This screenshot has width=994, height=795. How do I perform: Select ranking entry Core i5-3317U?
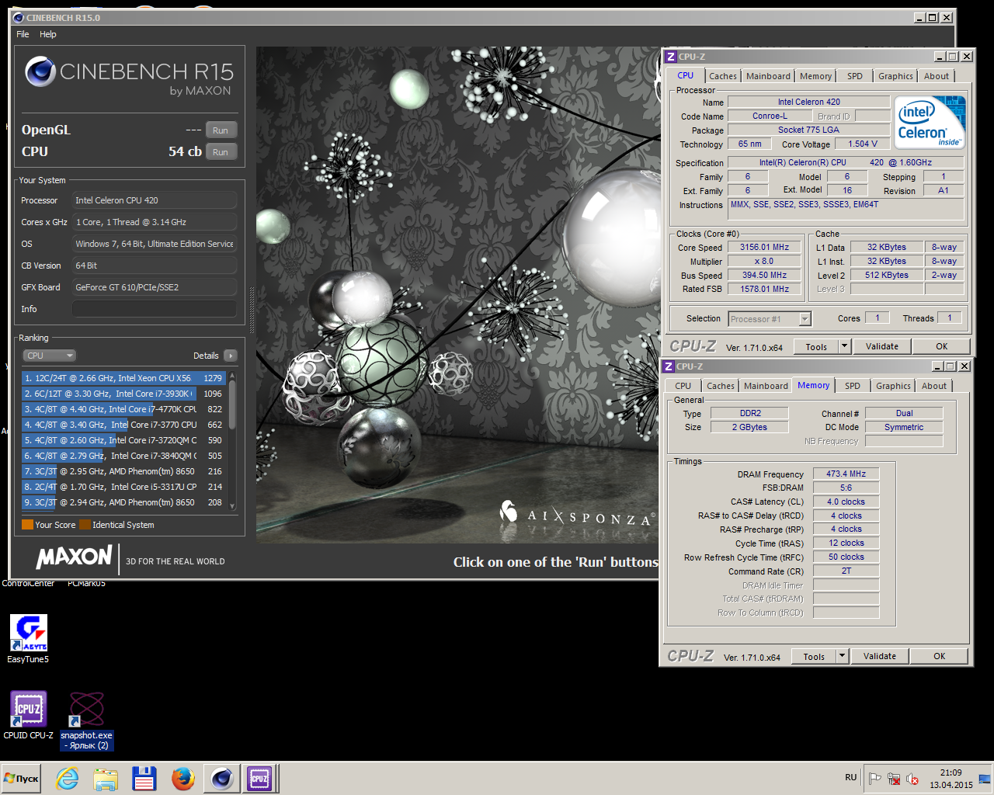[123, 487]
